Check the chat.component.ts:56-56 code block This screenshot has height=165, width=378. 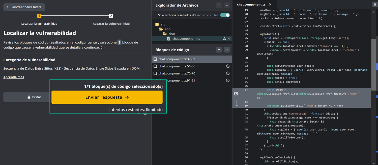click(x=155, y=66)
